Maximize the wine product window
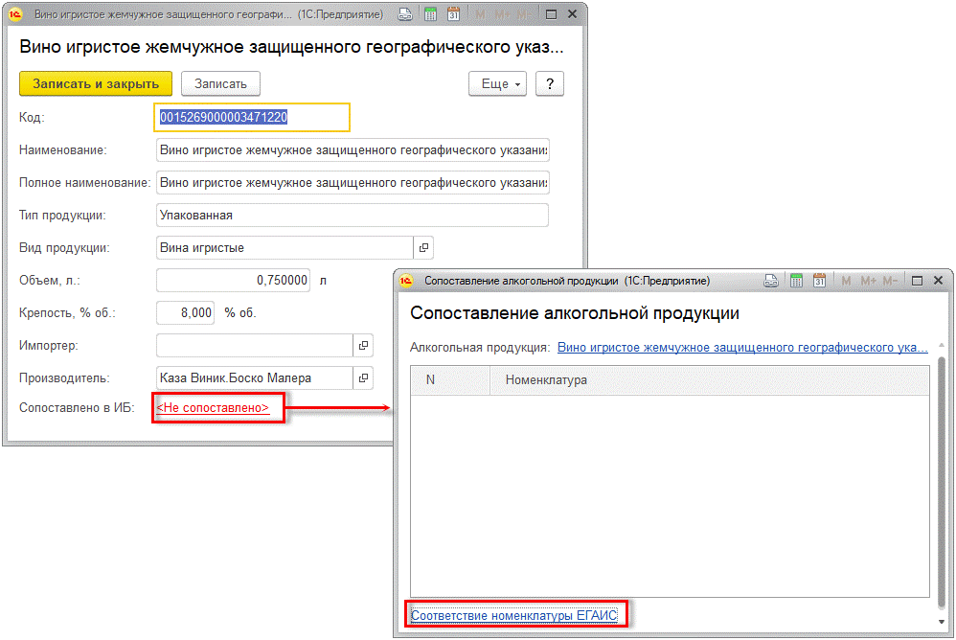The image size is (956, 640). pyautogui.click(x=551, y=14)
